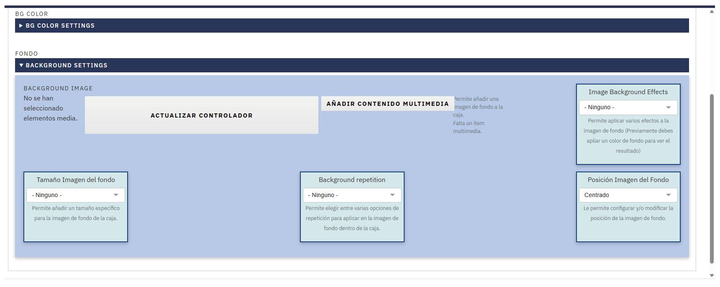
Task: Click the 'Permite aplicar varios efectos' description
Action: pyautogui.click(x=628, y=136)
